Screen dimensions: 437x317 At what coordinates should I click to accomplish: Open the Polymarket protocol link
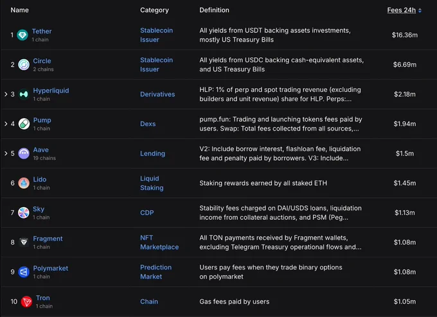click(x=51, y=268)
